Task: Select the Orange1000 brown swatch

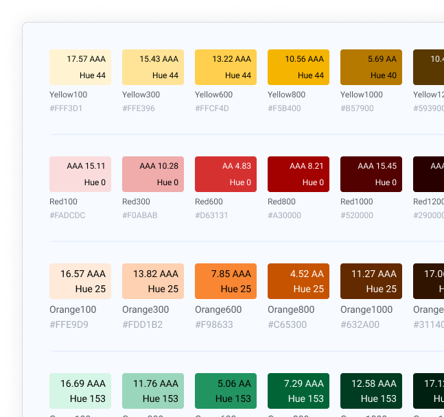Action: pyautogui.click(x=371, y=281)
